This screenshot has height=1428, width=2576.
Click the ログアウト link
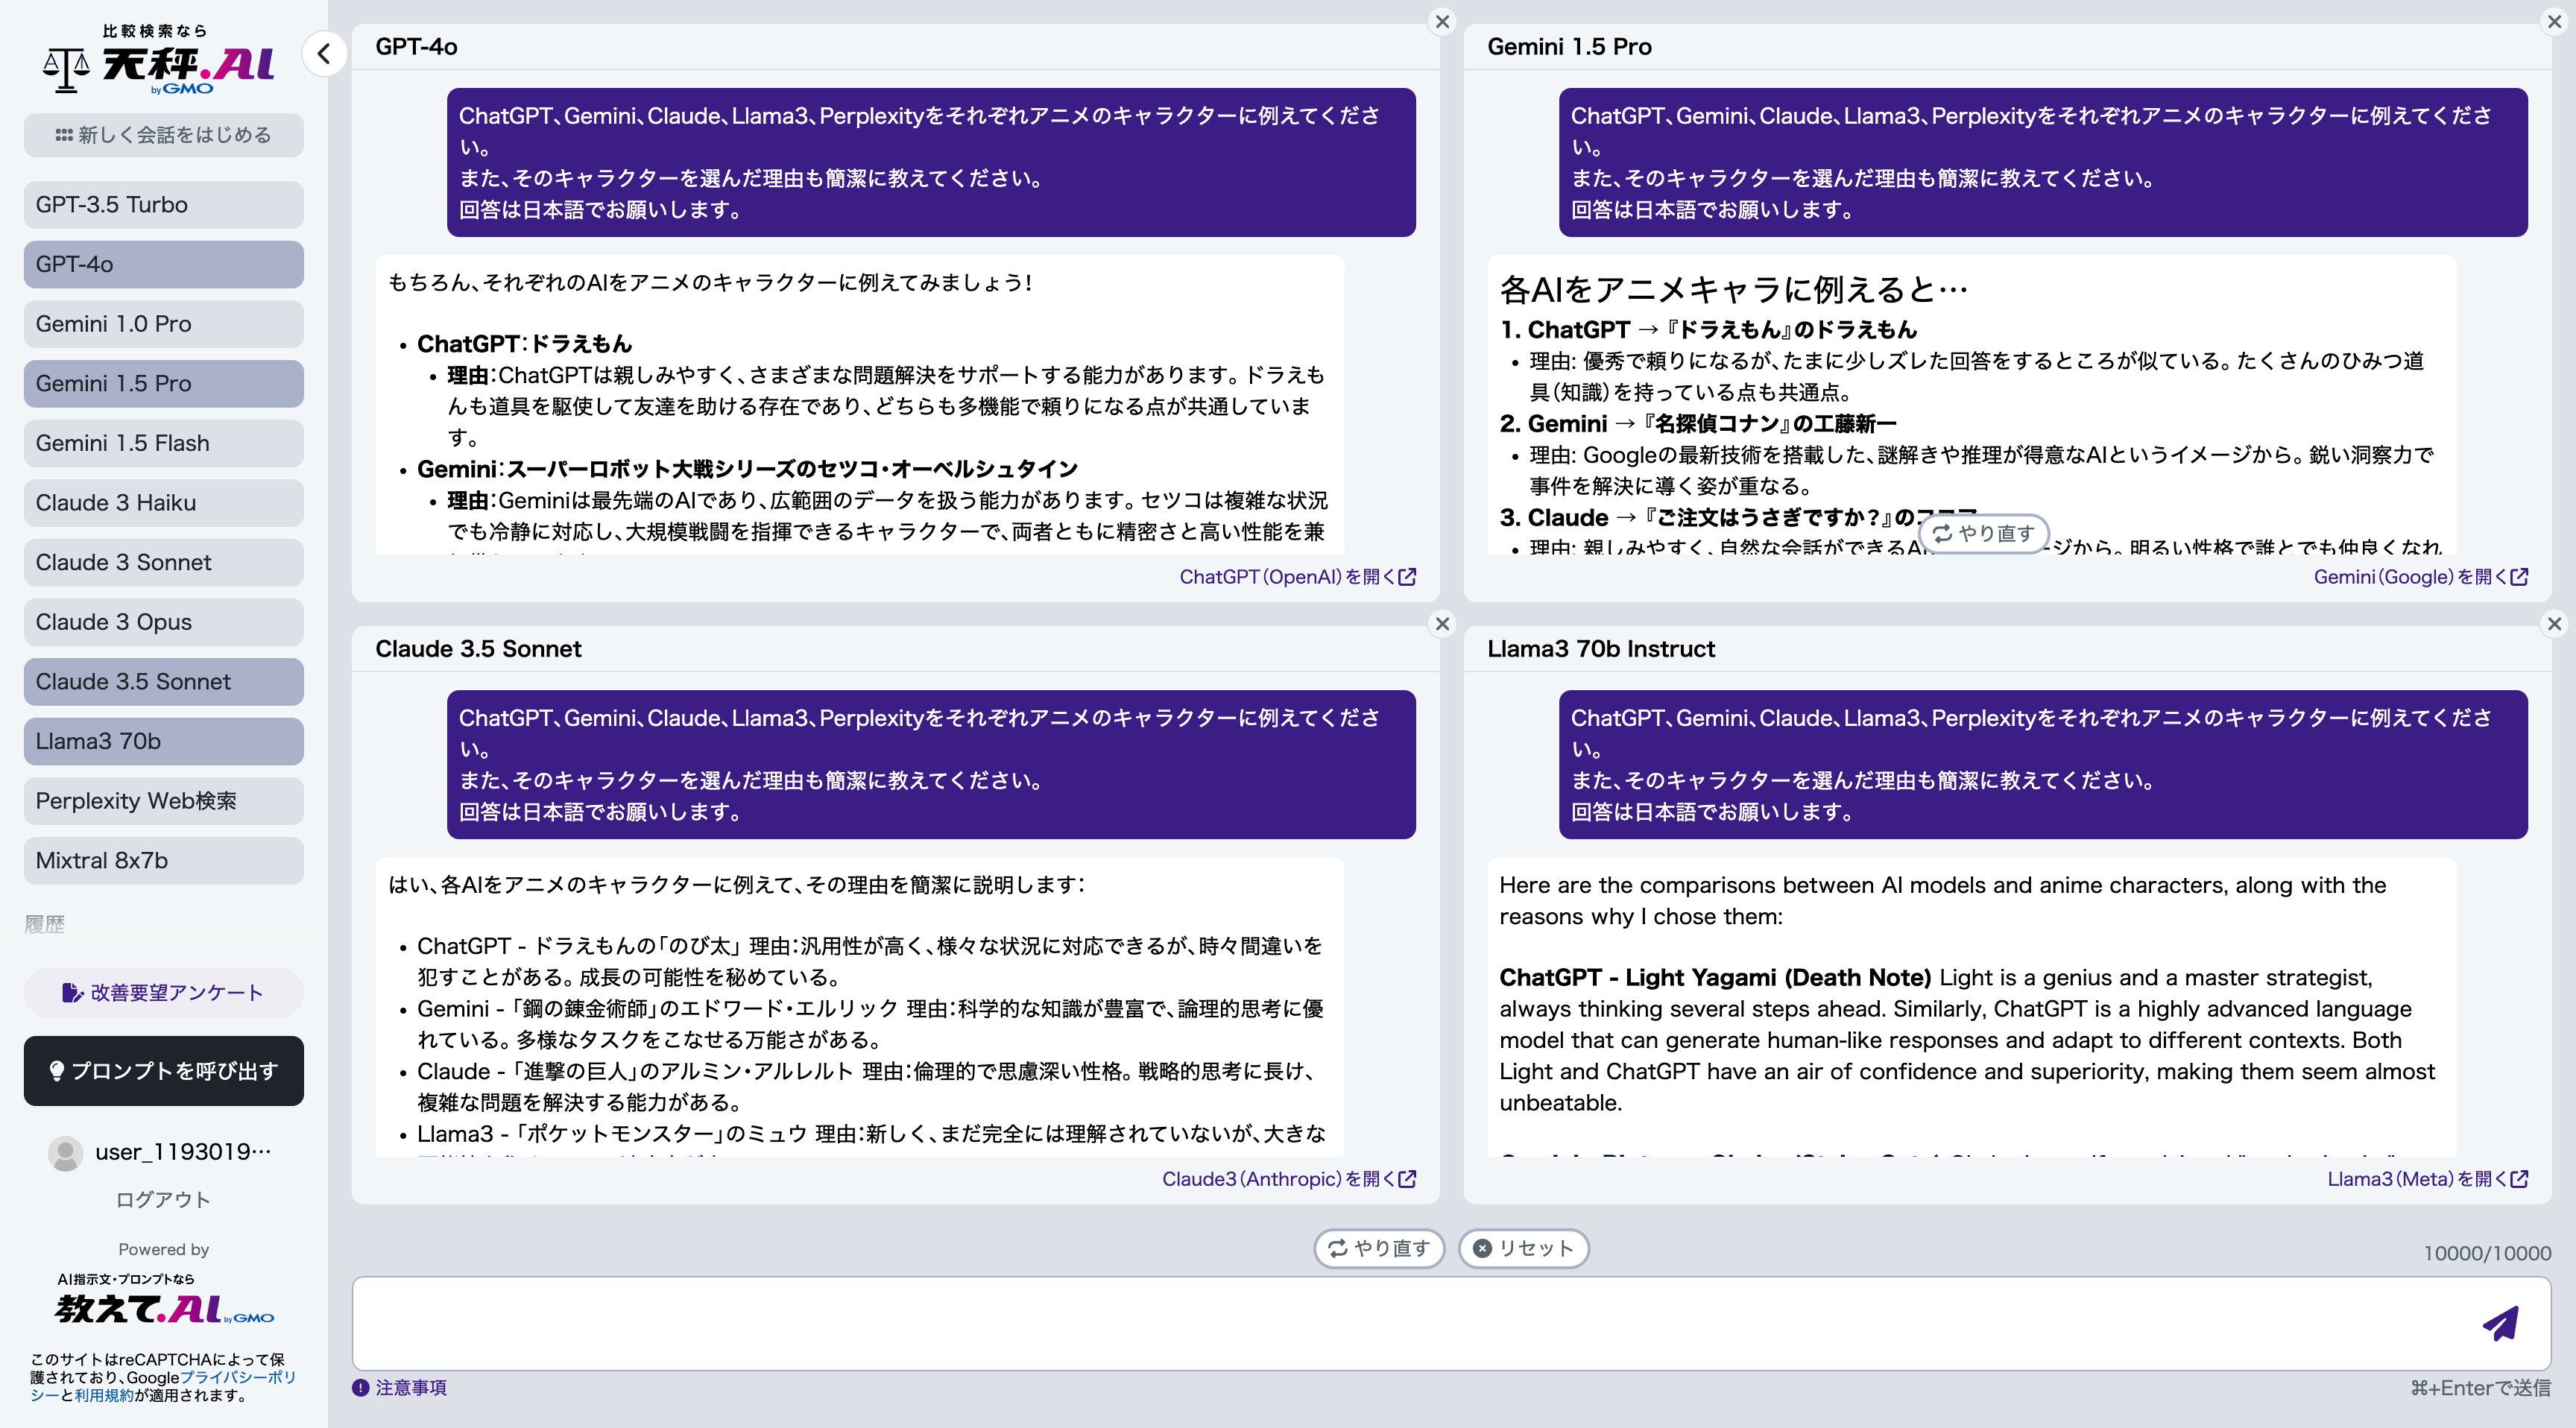[163, 1199]
